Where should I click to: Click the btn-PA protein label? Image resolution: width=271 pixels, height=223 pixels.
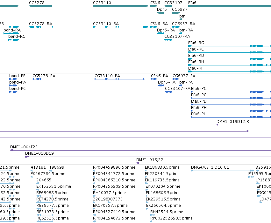(x=186, y=82)
